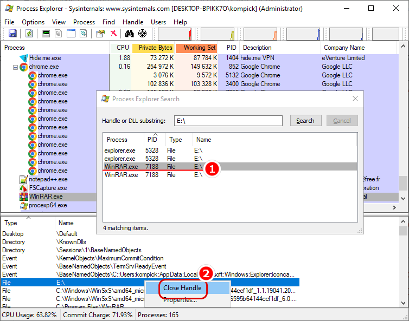Click the process list scroll right arrow
This screenshot has height=321, width=409.
click(394, 207)
